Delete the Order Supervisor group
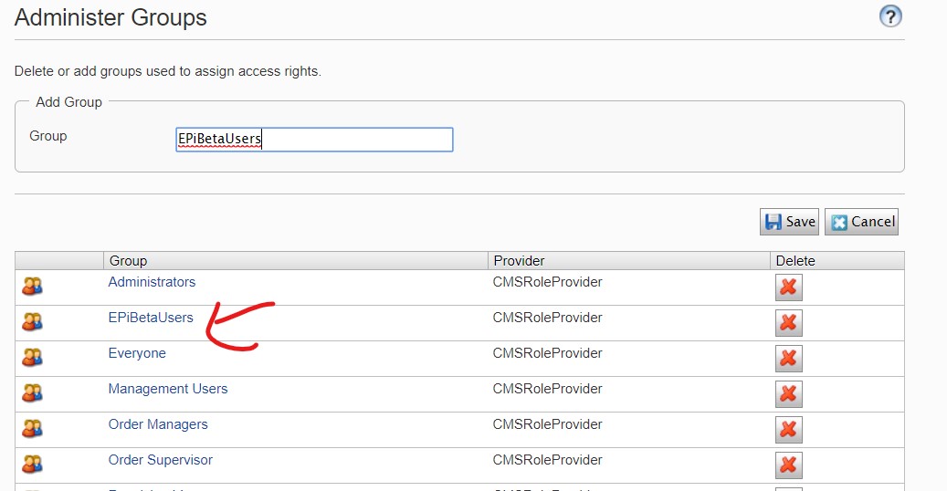Image resolution: width=947 pixels, height=491 pixels. pos(789,465)
